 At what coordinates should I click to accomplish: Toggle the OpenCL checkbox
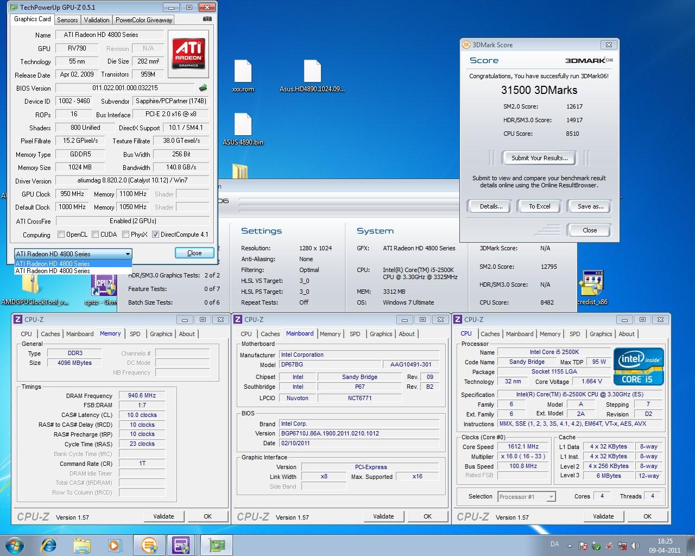61,235
